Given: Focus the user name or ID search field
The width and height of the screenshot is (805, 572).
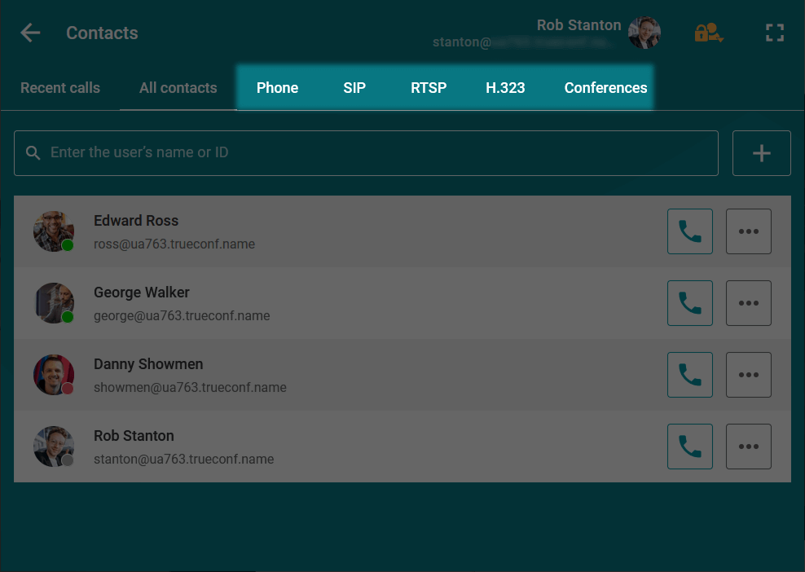Looking at the screenshot, I should coord(366,153).
